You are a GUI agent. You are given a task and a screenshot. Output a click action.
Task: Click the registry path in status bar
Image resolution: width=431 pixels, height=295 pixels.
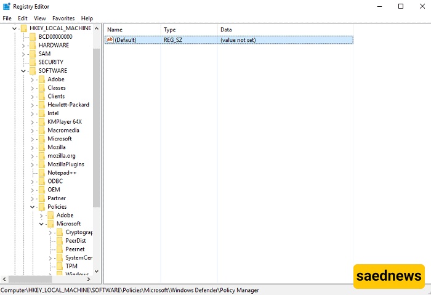pyautogui.click(x=130, y=290)
